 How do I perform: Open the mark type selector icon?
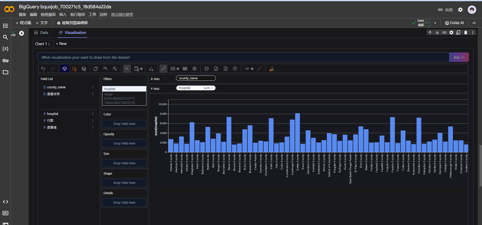point(74,69)
